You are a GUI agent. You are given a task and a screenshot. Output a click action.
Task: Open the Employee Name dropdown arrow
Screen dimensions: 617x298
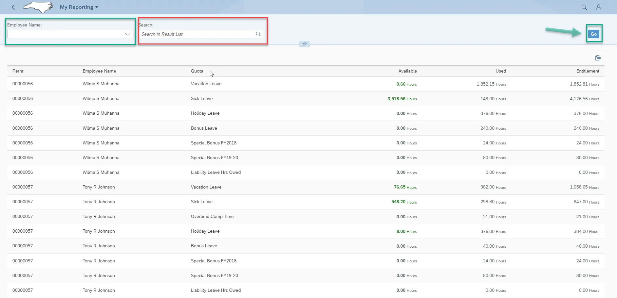(127, 34)
